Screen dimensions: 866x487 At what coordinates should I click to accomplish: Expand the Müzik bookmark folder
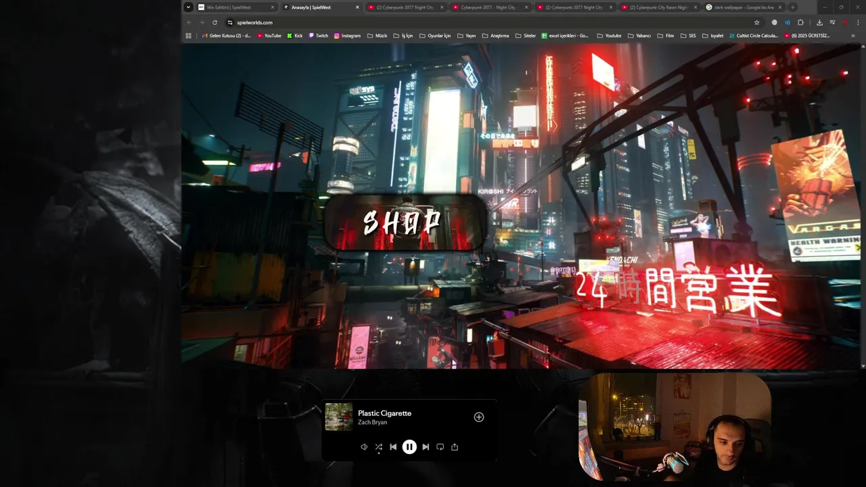(378, 36)
